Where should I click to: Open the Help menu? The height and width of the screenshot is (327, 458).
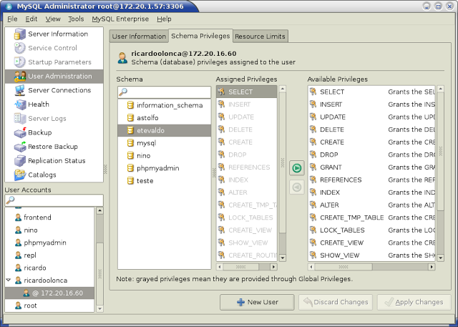pos(164,19)
